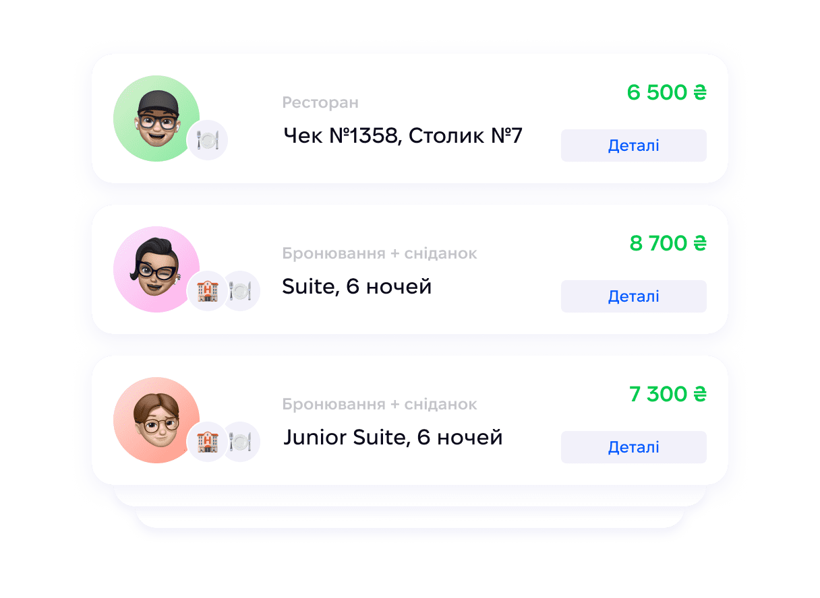This screenshot has height=598, width=820.
Task: Select the avatar with cap on green background
Action: (156, 119)
